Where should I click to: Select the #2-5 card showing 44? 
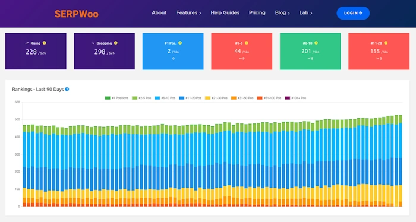coord(242,51)
